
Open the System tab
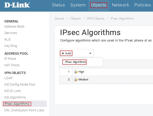coord(78,5)
